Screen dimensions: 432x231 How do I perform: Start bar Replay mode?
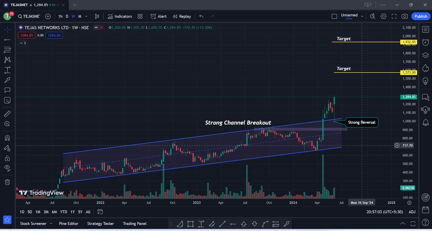[182, 16]
